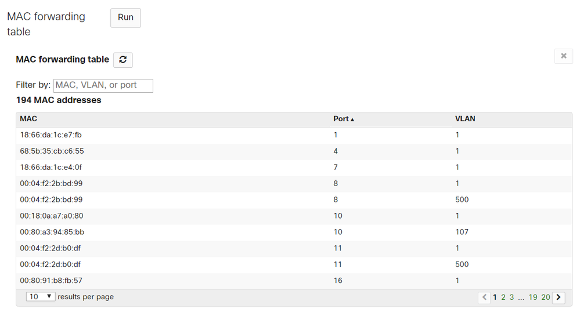Open the results per page dropdown

click(41, 296)
